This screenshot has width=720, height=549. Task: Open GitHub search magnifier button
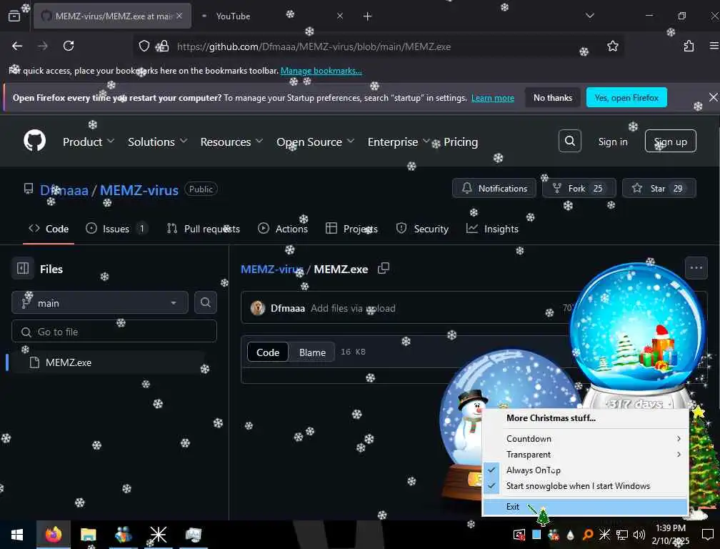pyautogui.click(x=569, y=141)
